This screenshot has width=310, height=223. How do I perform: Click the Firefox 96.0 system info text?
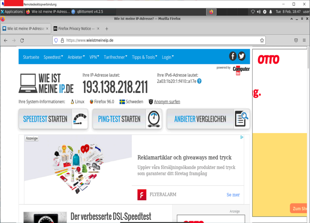point(104,102)
